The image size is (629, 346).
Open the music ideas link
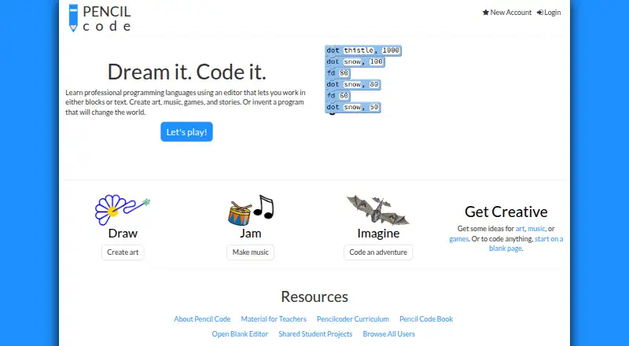point(536,229)
